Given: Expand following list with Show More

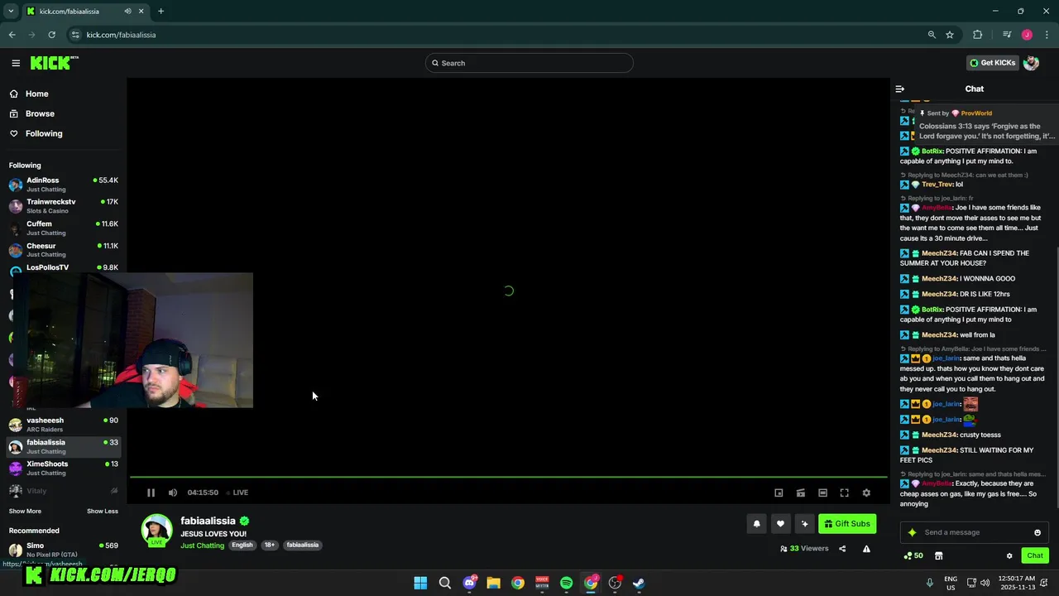Looking at the screenshot, I should click(25, 511).
